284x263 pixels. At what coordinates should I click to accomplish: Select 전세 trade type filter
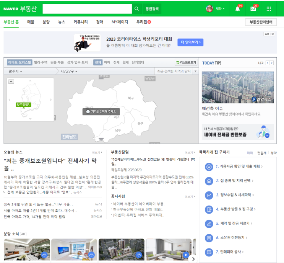pos(116,62)
